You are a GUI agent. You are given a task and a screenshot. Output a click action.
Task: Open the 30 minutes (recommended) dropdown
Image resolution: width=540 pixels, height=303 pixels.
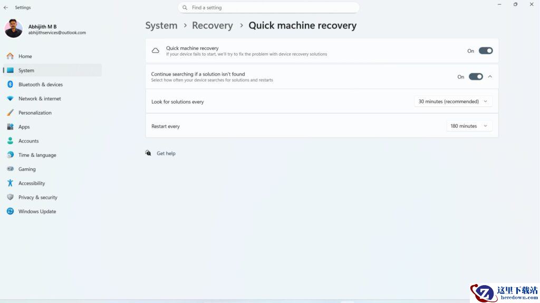click(453, 102)
